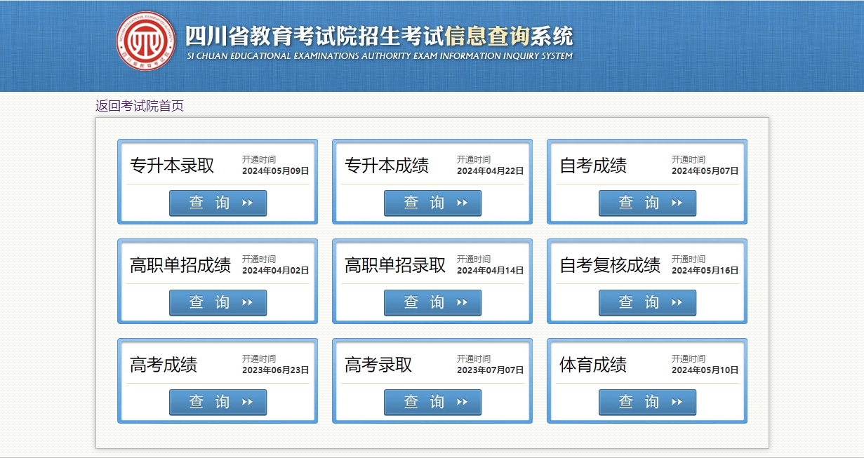The image size is (864, 458).
Task: Select the 自考成绩 card title
Action: (x=593, y=166)
